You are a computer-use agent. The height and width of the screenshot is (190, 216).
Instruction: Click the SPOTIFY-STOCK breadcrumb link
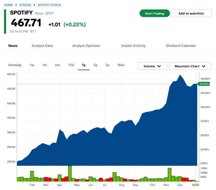[x=49, y=5]
